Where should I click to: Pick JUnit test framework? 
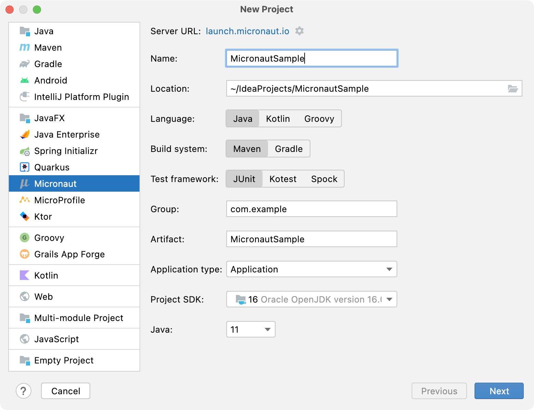(244, 179)
